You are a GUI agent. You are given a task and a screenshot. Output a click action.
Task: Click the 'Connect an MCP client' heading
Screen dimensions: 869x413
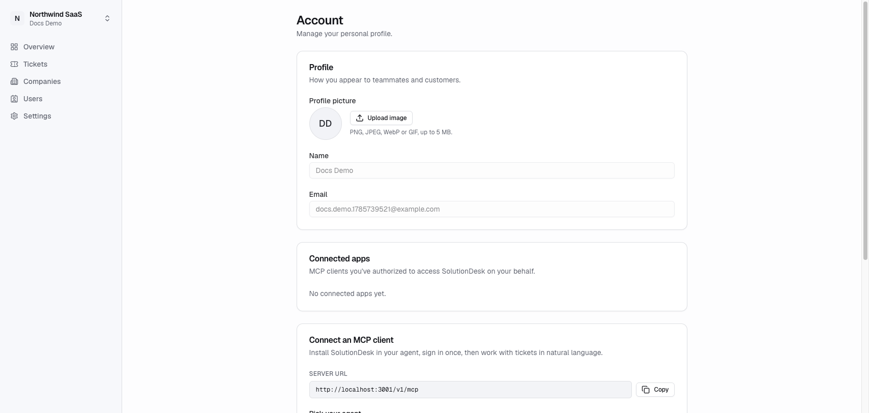351,340
